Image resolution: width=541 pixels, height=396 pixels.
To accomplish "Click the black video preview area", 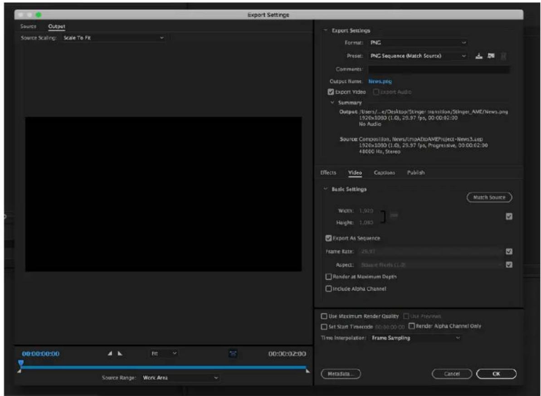I will point(164,194).
